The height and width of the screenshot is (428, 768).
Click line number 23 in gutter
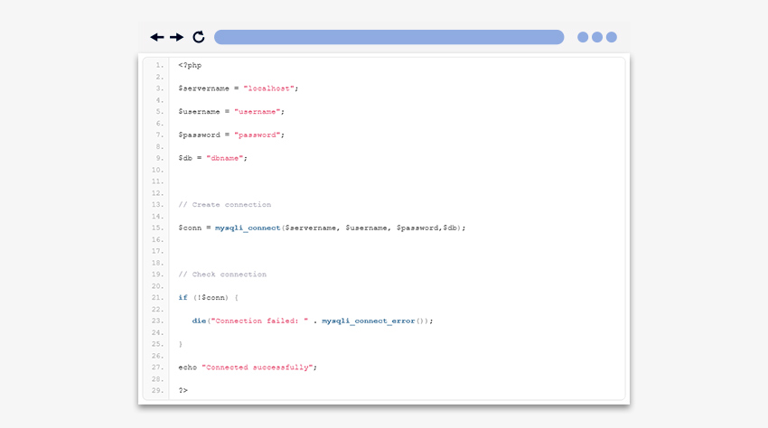pyautogui.click(x=157, y=321)
